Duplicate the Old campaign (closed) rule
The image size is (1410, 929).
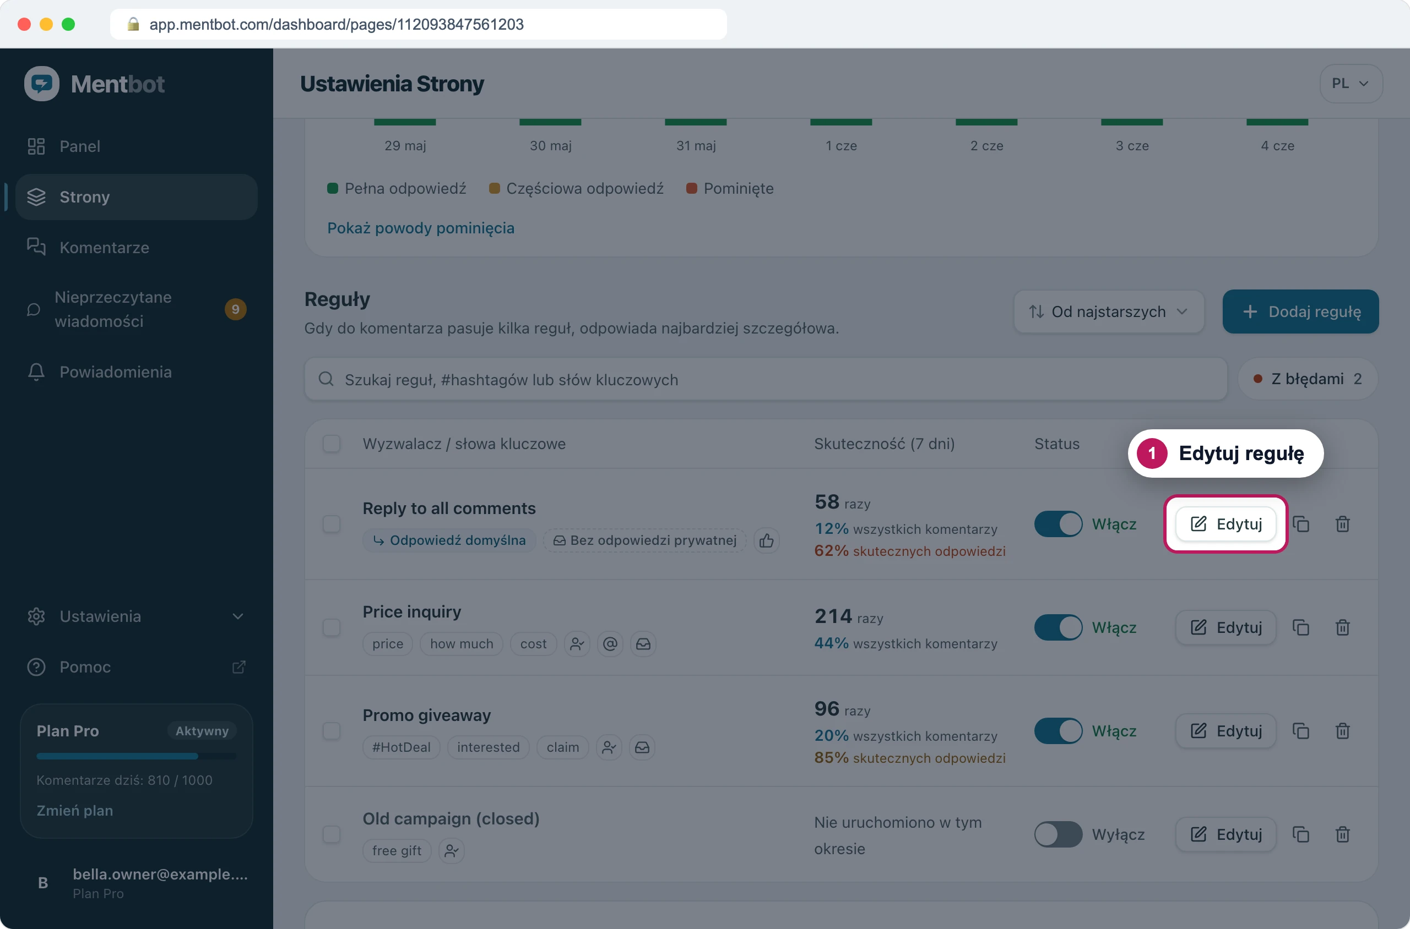[x=1301, y=834]
